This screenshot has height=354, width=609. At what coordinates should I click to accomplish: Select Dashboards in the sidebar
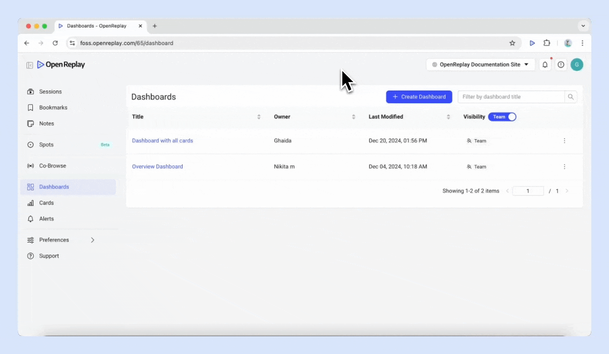click(x=68, y=187)
